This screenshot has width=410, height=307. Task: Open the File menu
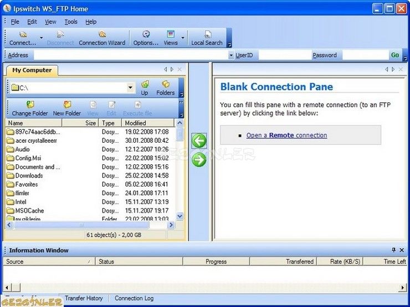pyautogui.click(x=15, y=22)
